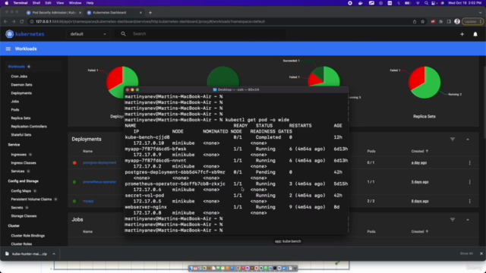Open Storage Classes in sidebar

[x=24, y=216]
